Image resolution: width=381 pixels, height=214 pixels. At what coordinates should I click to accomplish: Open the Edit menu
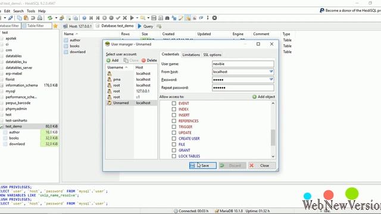click(x=7, y=11)
